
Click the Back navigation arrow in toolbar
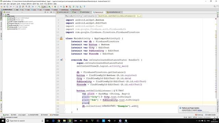[33, 7]
